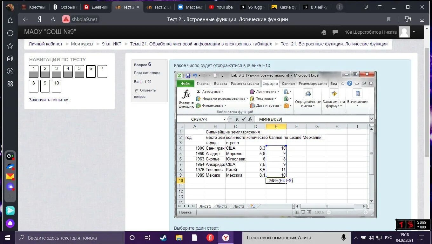
Task: Open Steam from the taskbar
Action: [163, 238]
